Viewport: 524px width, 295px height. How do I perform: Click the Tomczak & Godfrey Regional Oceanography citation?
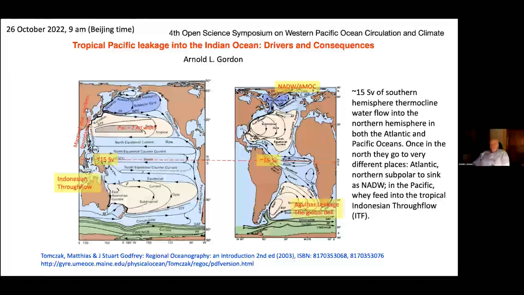[x=212, y=256]
